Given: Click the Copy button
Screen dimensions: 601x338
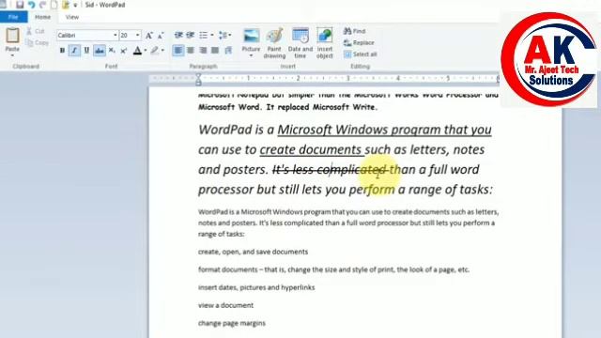Looking at the screenshot, I should (x=37, y=42).
